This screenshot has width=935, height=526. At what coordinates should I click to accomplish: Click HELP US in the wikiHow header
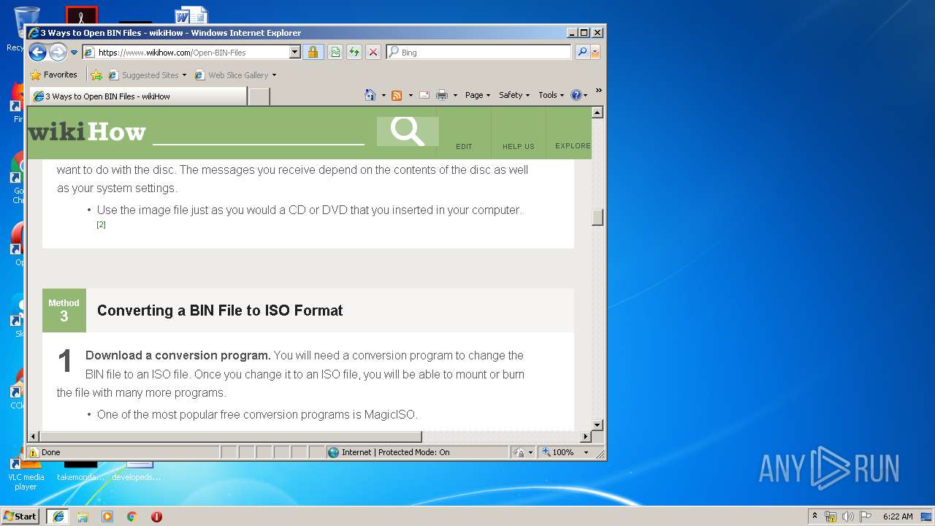(x=519, y=146)
